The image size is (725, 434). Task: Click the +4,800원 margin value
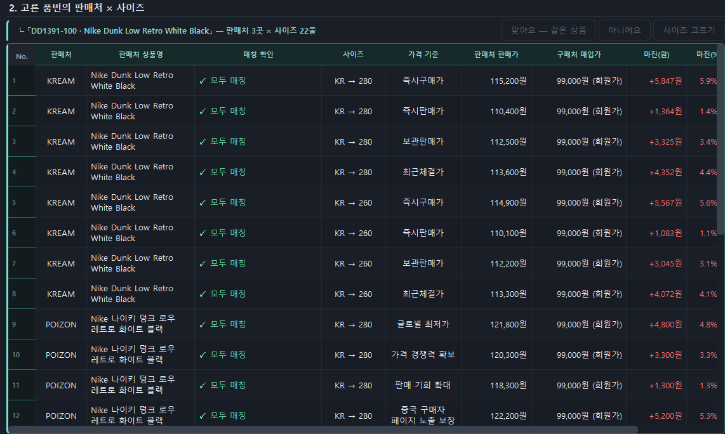coord(665,324)
